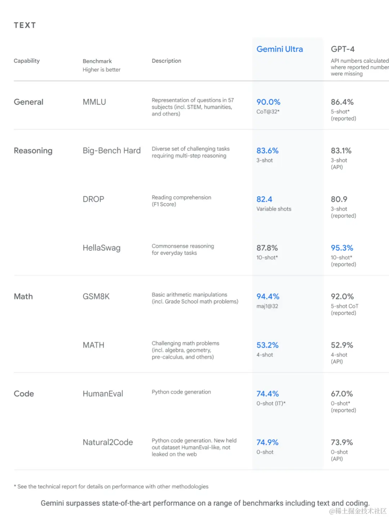
Task: Click the Natural2Code benchmark label
Action: point(108,442)
